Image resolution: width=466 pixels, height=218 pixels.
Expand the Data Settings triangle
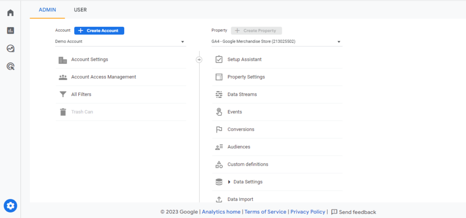pyautogui.click(x=229, y=182)
